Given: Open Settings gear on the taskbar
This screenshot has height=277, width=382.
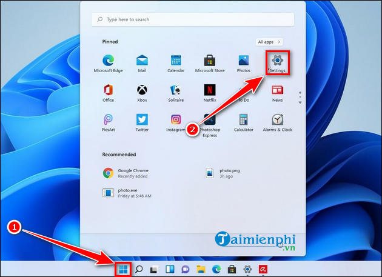Looking at the screenshot, I should pyautogui.click(x=247, y=269).
